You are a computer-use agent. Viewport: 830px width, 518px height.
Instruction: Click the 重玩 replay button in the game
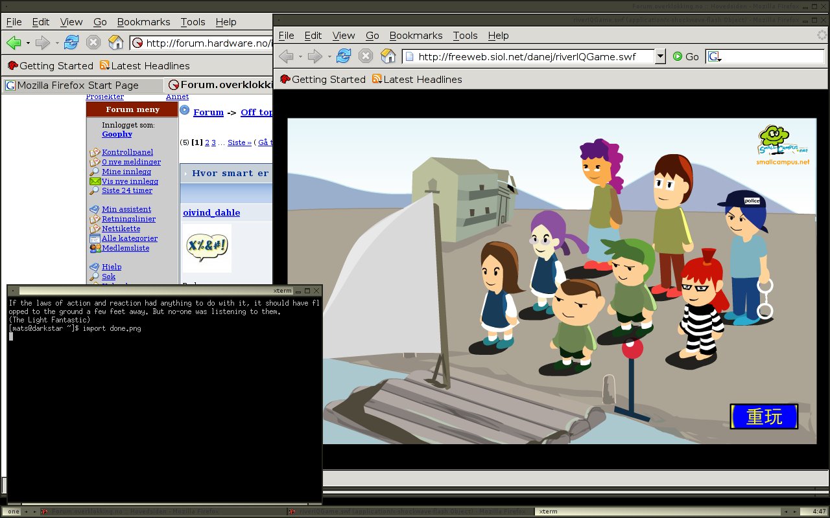tap(765, 417)
